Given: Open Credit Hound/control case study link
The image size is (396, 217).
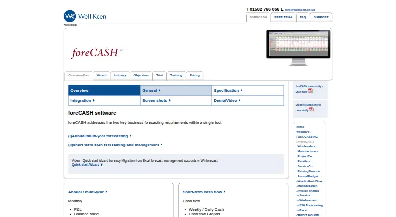Looking at the screenshot, I should point(308,108).
